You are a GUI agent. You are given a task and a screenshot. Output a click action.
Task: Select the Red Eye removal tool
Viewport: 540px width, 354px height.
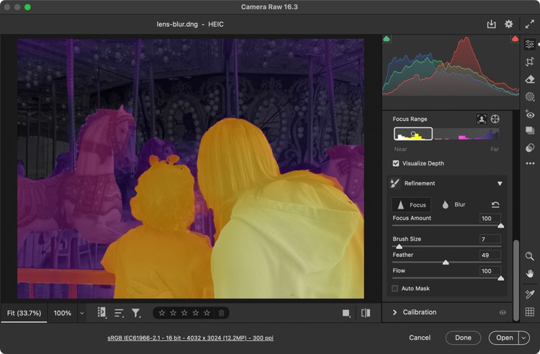click(530, 114)
